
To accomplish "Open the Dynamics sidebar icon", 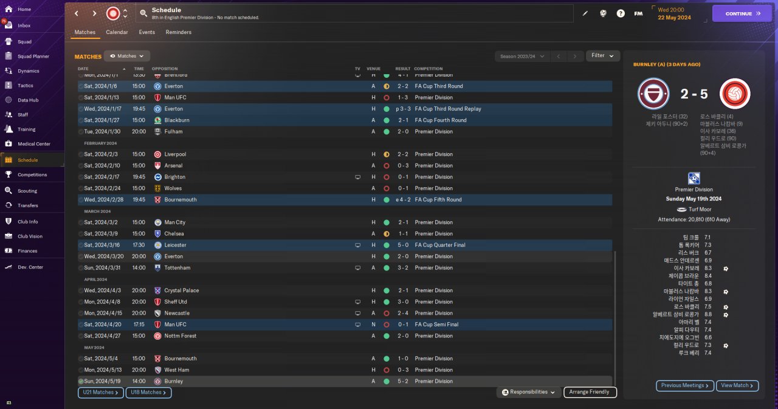I will pyautogui.click(x=9, y=71).
